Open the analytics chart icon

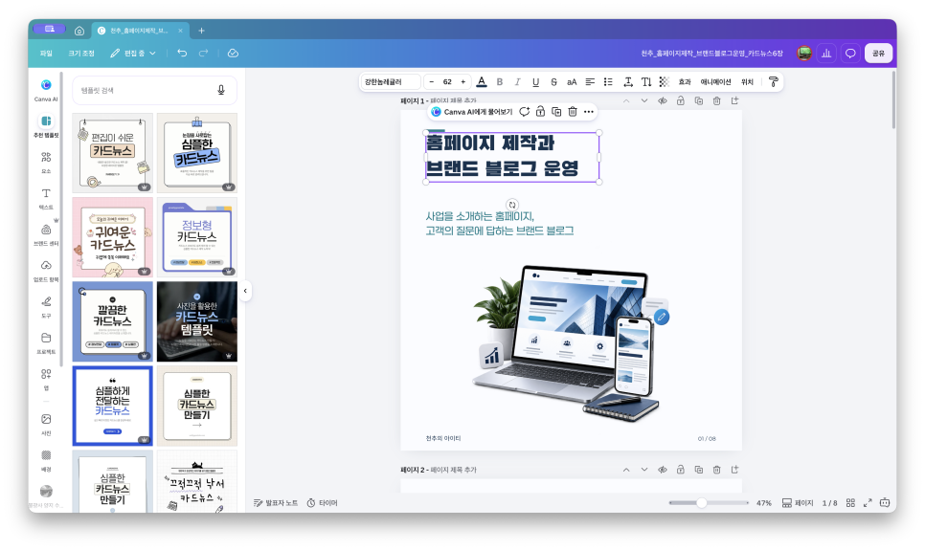point(826,53)
